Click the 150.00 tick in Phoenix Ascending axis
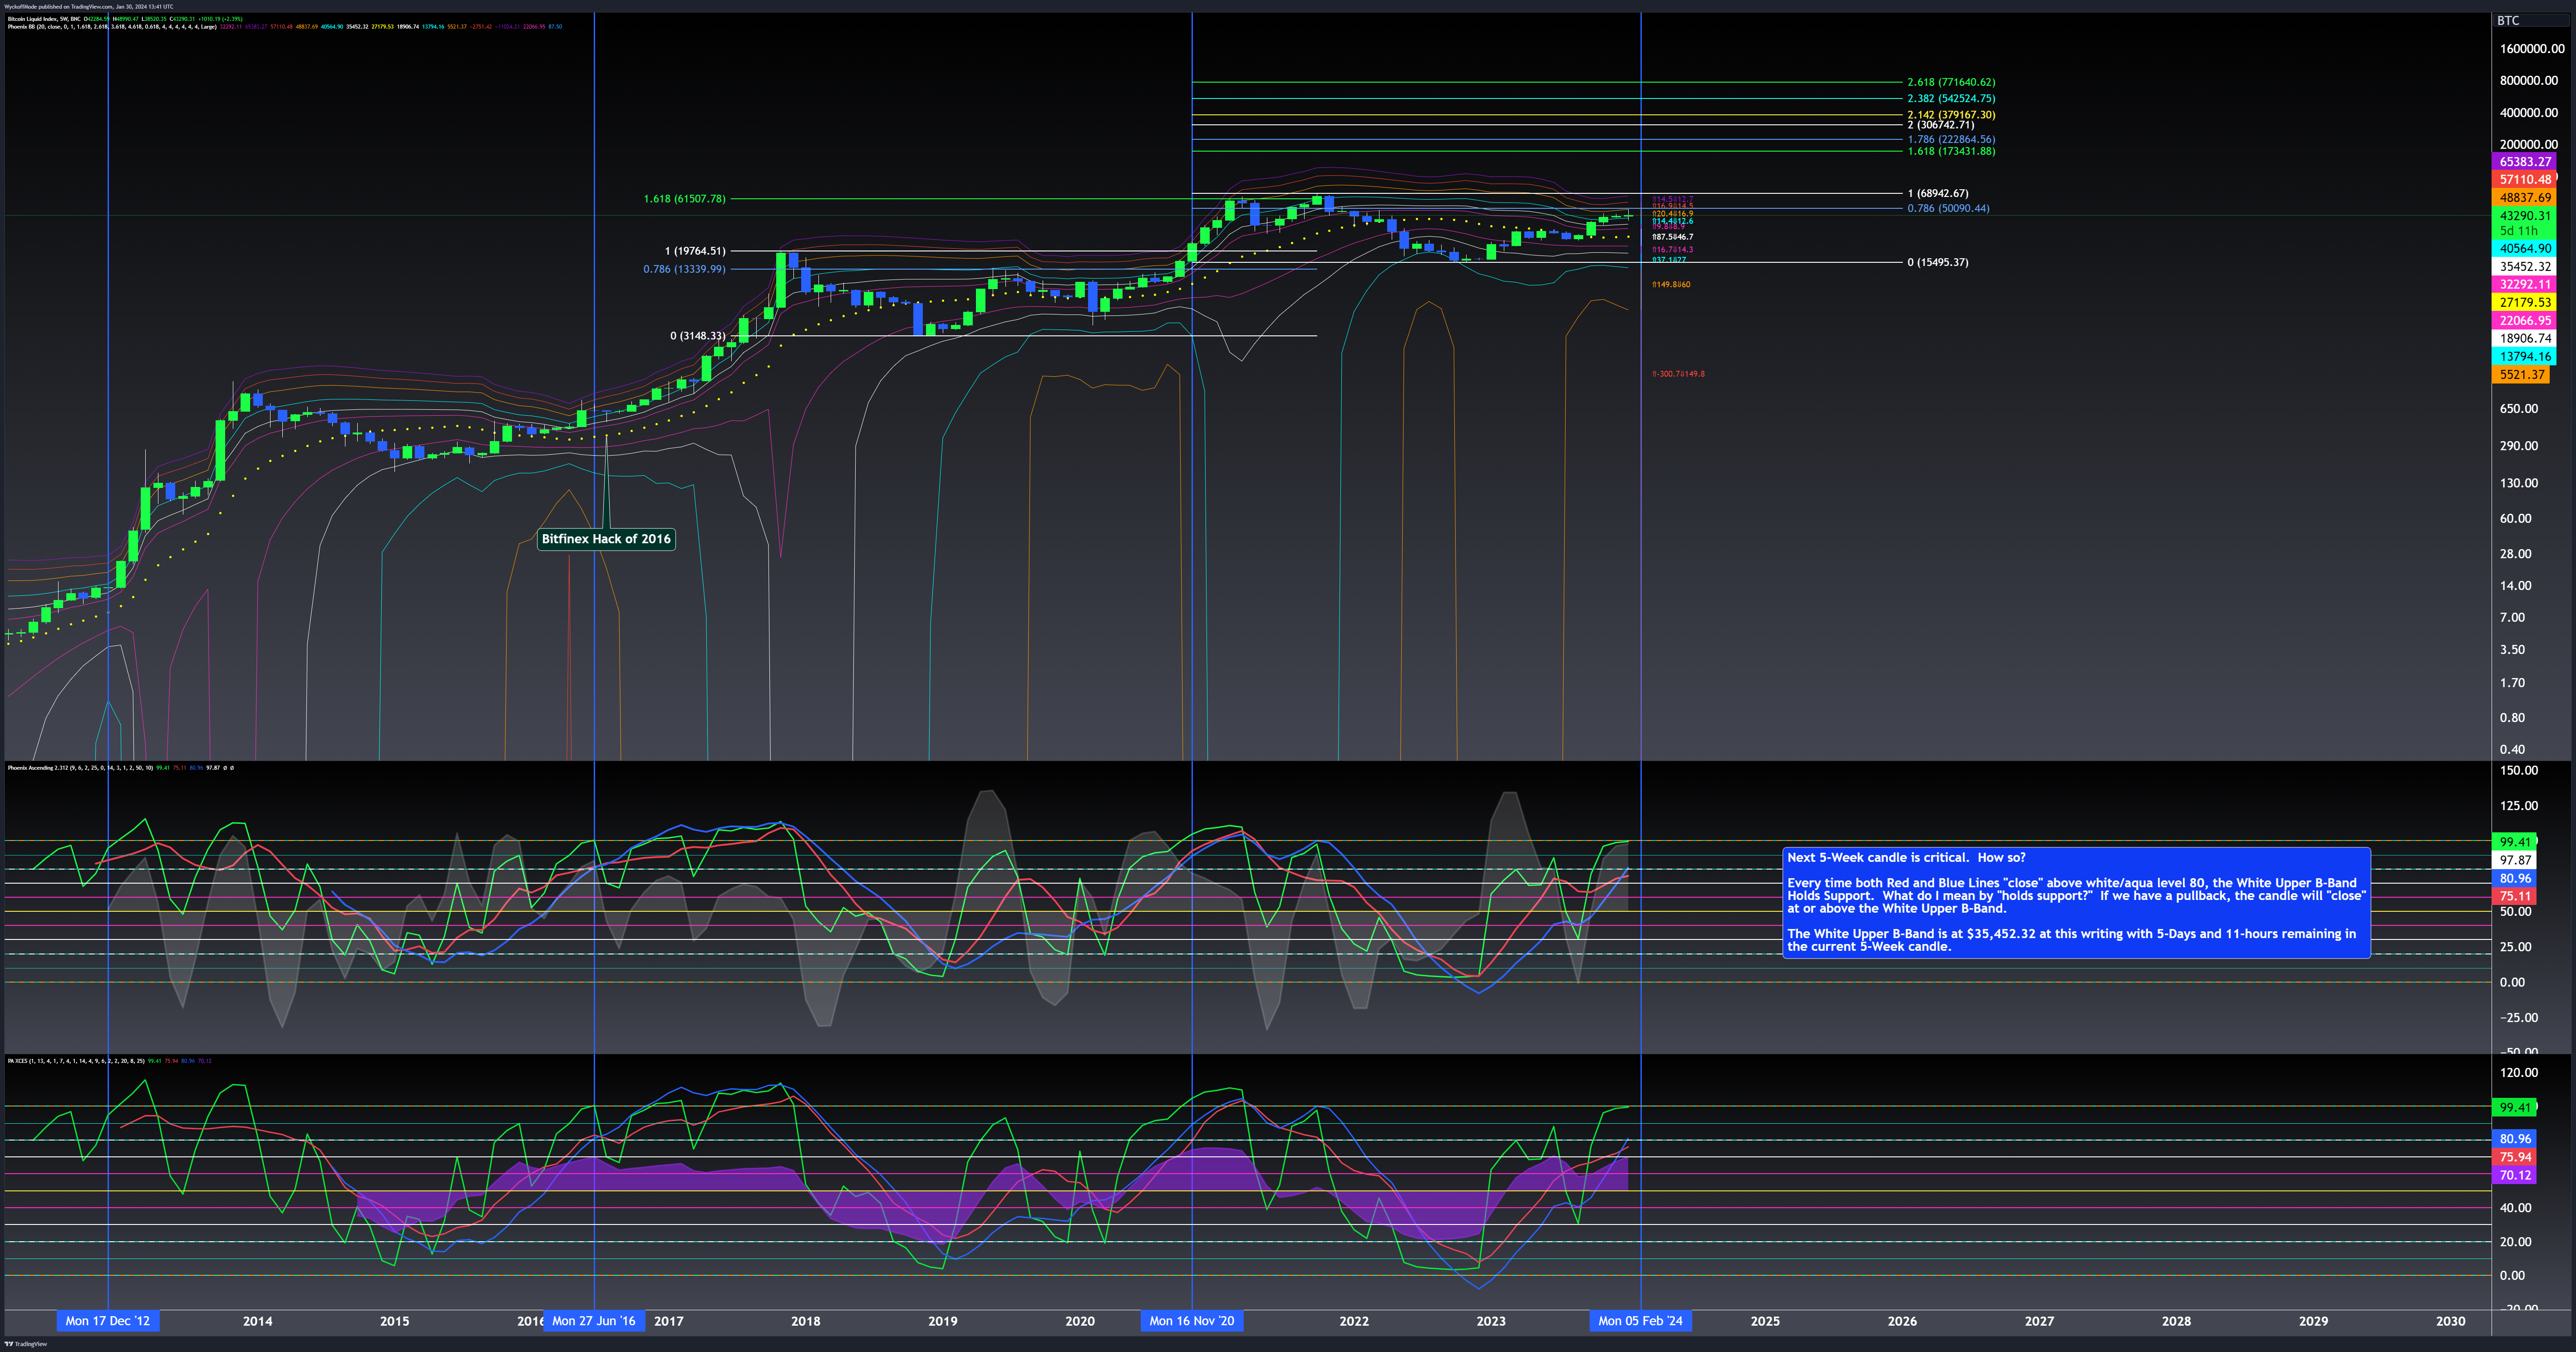The image size is (2576, 1352). click(2519, 771)
